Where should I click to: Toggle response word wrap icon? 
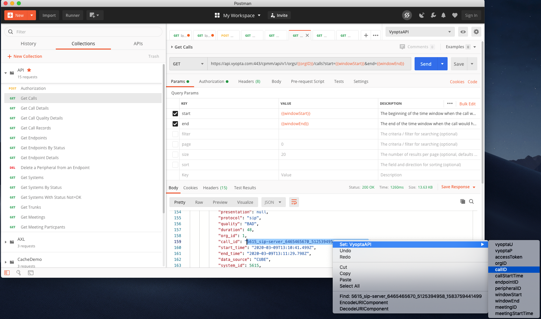[294, 202]
